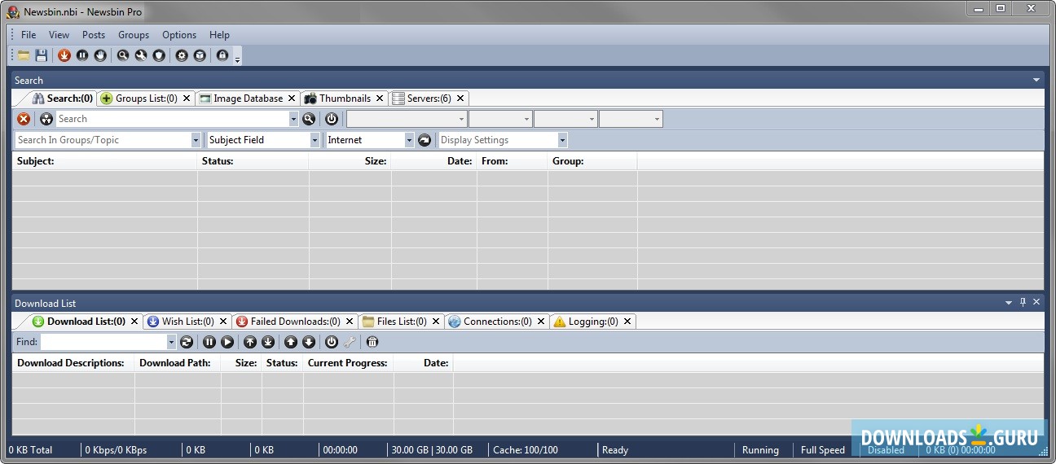This screenshot has width=1056, height=464.
Task: Open the Download List panel title dropdown arrow
Action: pyautogui.click(x=1009, y=302)
